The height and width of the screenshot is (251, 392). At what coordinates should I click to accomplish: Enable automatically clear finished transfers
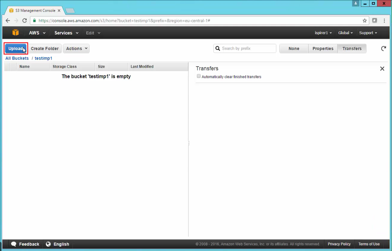(198, 76)
